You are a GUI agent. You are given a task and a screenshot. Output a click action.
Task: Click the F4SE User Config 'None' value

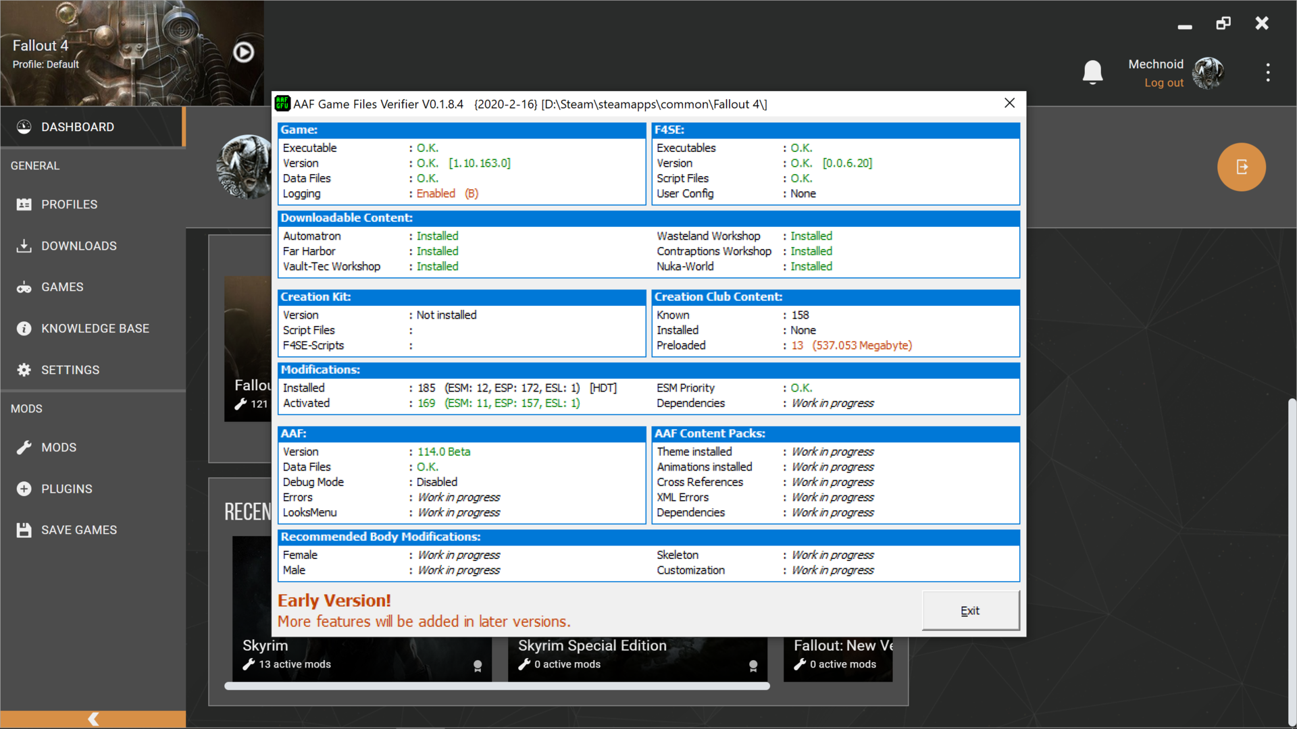803,194
